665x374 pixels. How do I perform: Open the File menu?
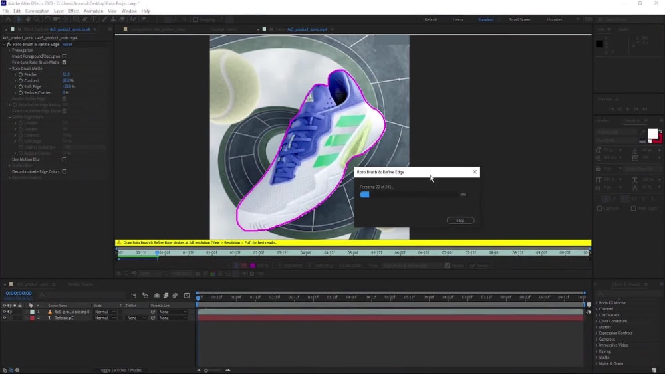click(x=5, y=11)
